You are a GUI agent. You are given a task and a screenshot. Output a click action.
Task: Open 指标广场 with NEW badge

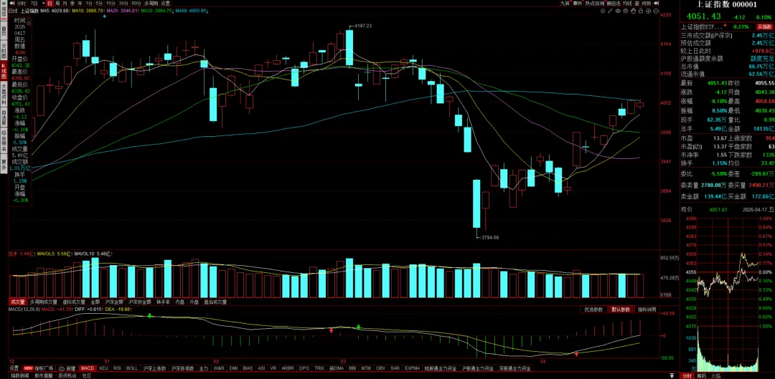tap(38, 368)
